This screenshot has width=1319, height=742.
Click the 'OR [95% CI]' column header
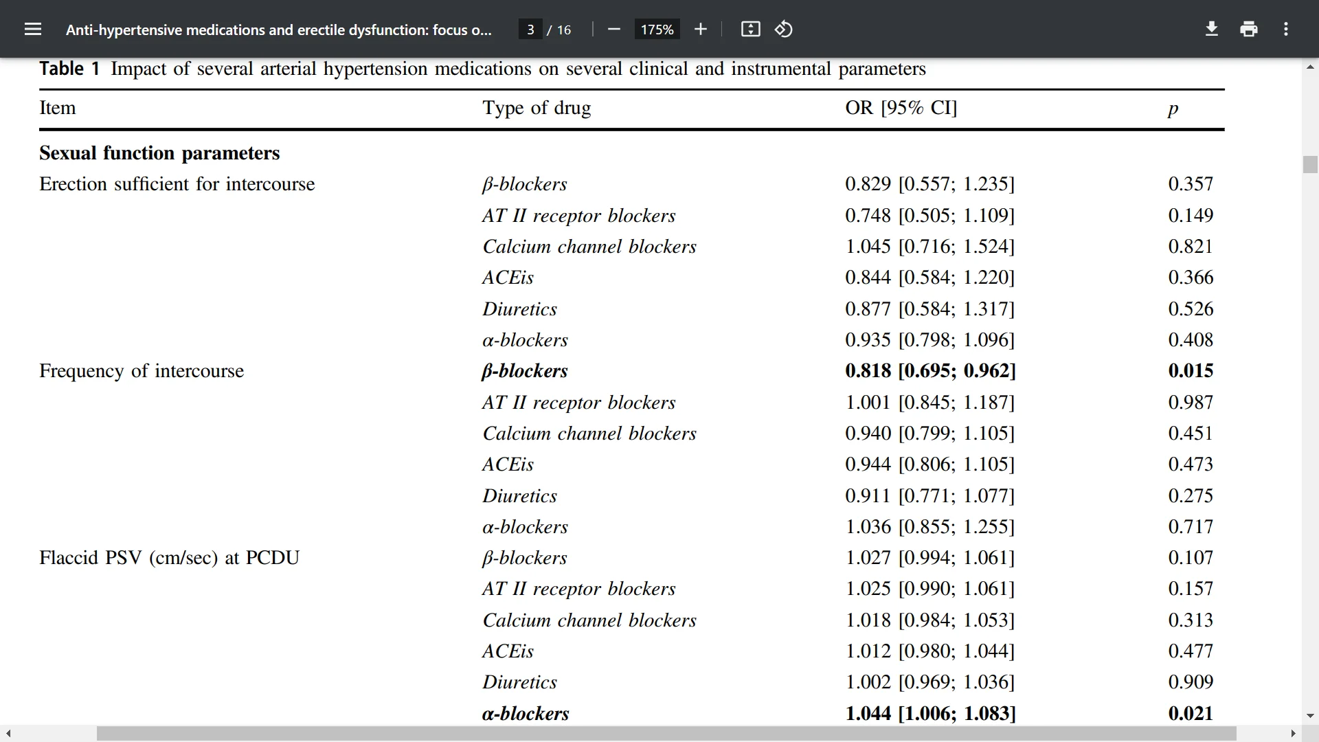pyautogui.click(x=901, y=108)
